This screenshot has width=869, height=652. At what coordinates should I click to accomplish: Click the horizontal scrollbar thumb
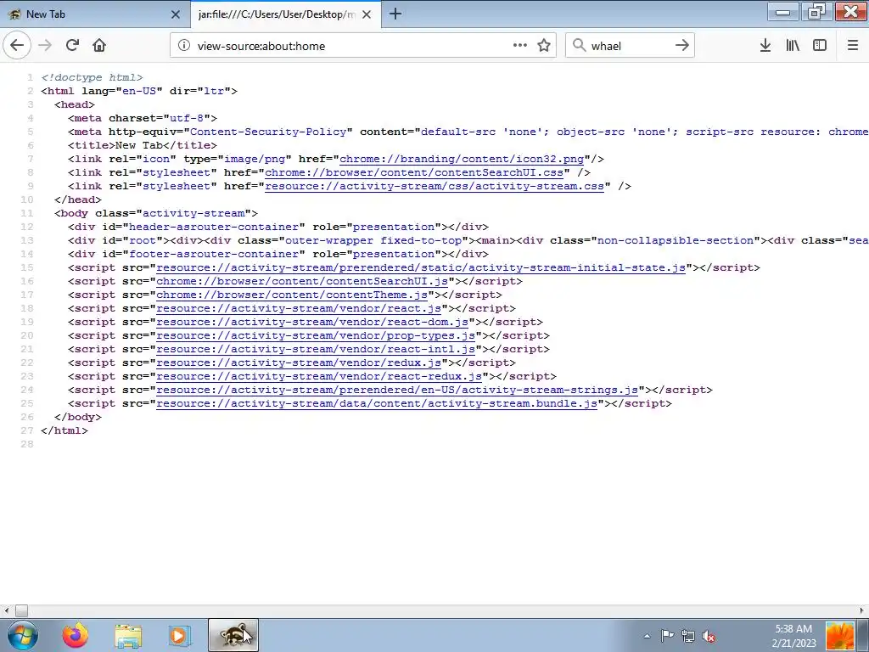point(21,611)
